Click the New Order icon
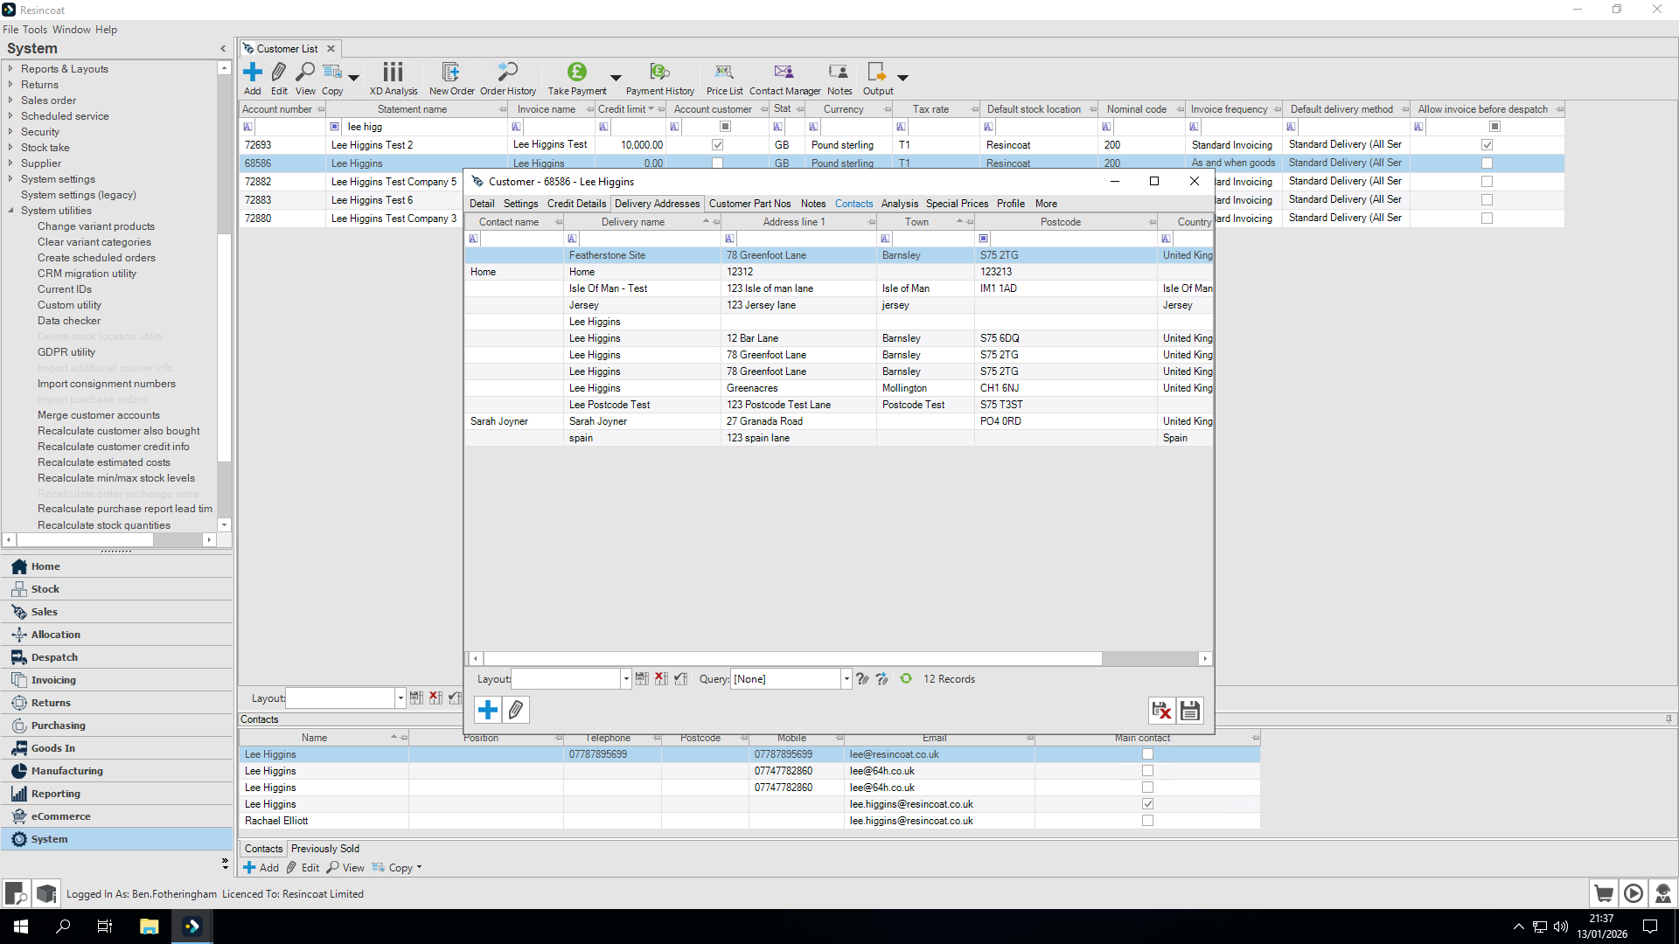Image resolution: width=1679 pixels, height=944 pixels. point(451,78)
